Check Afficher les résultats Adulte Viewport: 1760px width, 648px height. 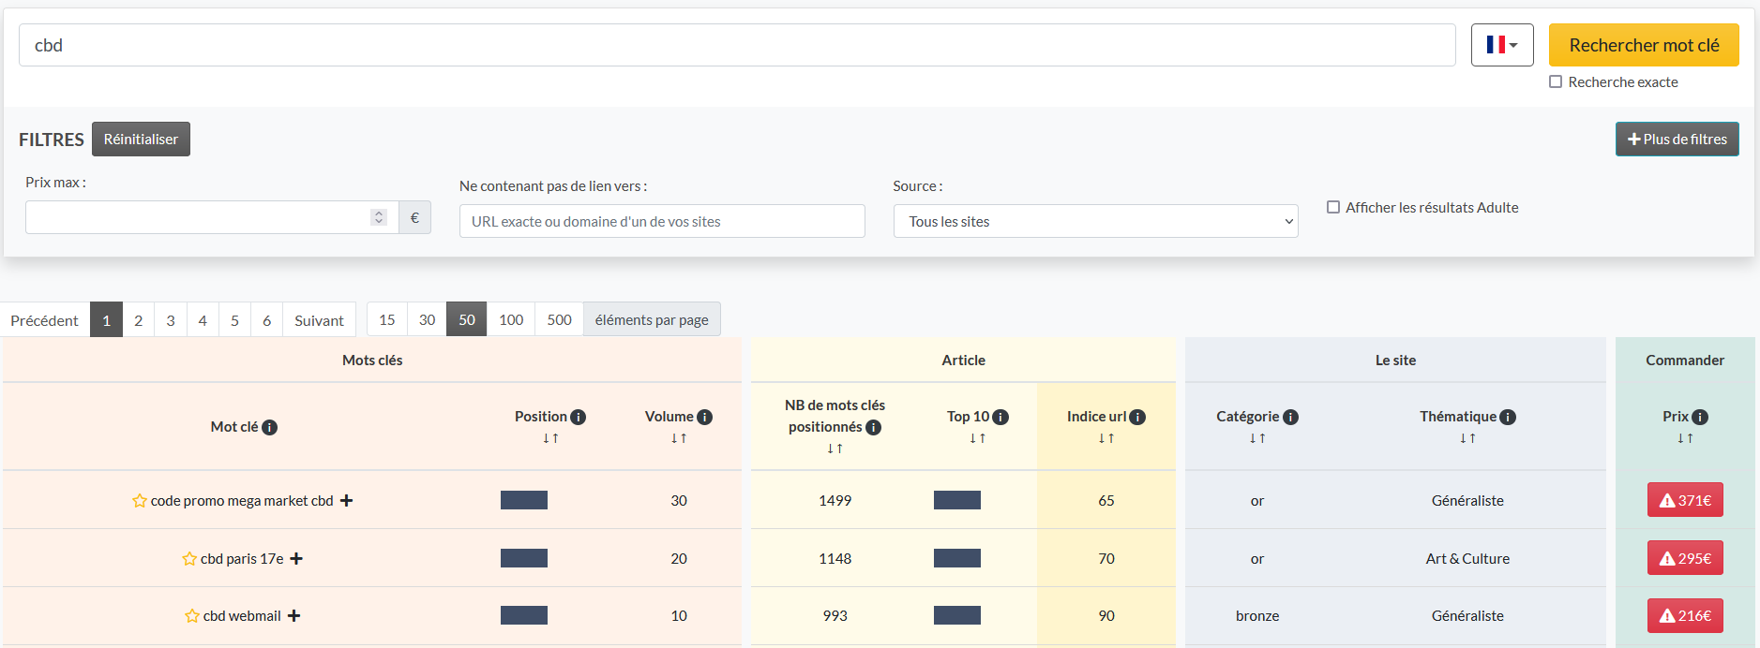click(1333, 207)
